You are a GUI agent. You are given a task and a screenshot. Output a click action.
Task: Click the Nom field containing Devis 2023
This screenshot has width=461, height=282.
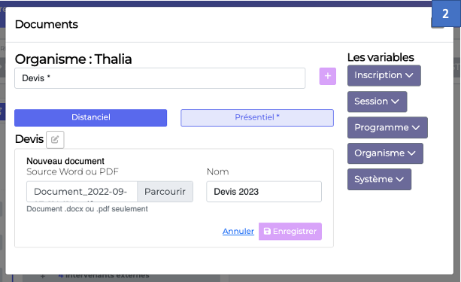(x=264, y=192)
